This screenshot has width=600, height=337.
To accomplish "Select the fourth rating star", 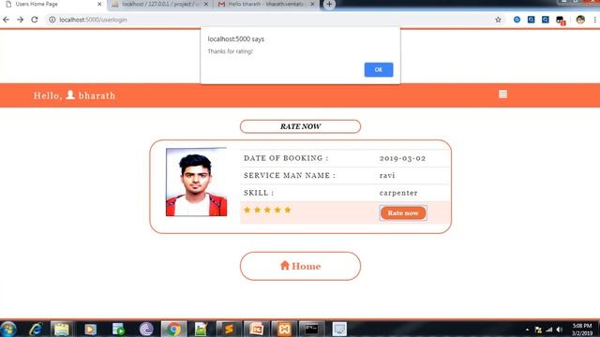I will (277, 210).
